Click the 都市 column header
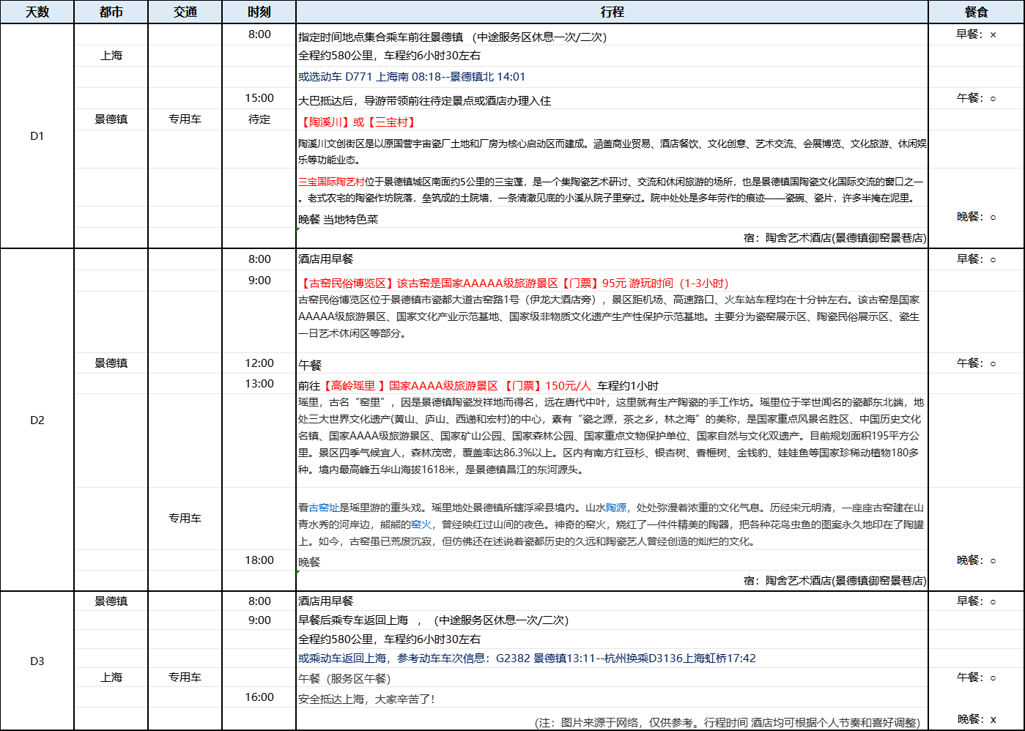Image resolution: width=1025 pixels, height=731 pixels. coord(111,12)
